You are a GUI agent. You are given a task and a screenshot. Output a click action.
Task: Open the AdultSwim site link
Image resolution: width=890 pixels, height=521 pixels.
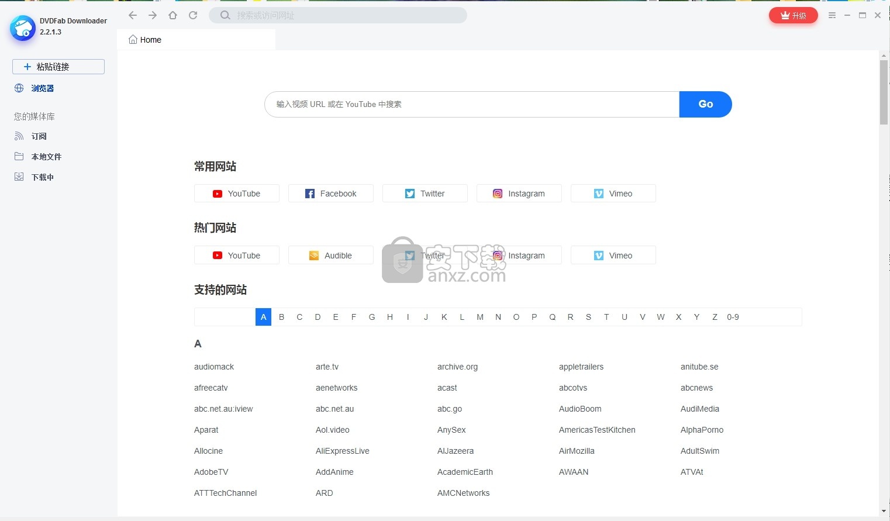point(700,451)
